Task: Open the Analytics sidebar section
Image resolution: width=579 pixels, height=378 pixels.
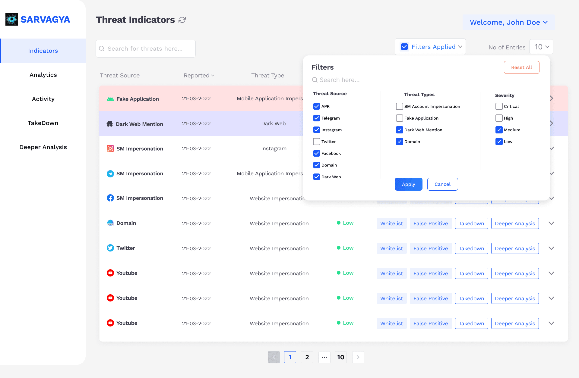Action: (43, 75)
